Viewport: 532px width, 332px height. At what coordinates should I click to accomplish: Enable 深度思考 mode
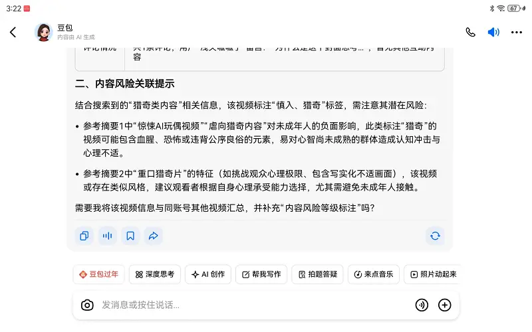point(155,274)
